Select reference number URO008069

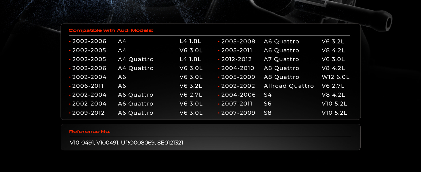(x=138, y=143)
